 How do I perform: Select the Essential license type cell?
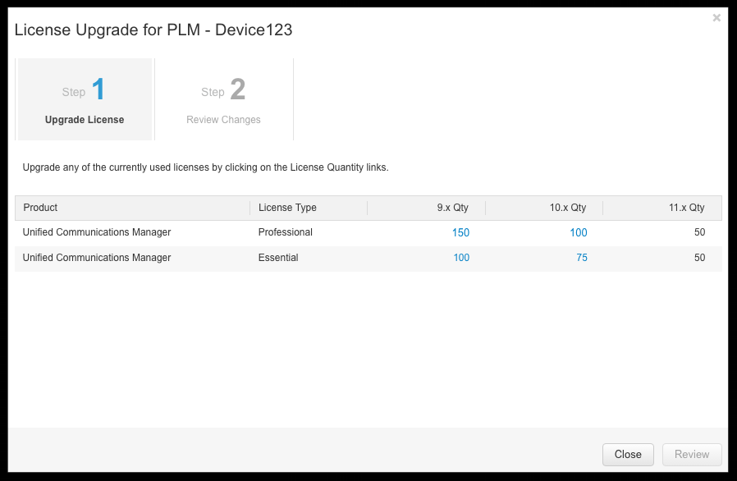pos(278,258)
